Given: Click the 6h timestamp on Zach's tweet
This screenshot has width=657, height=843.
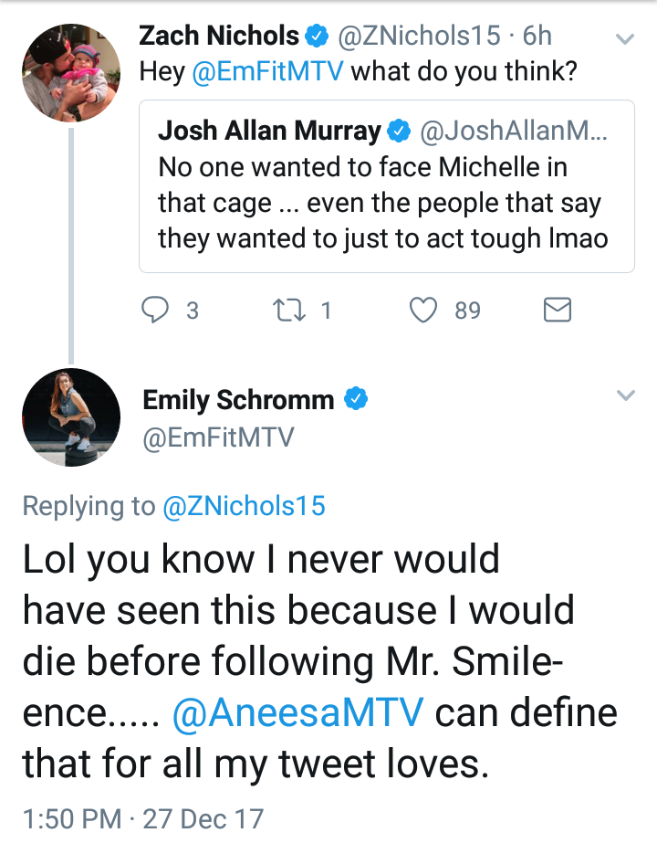Looking at the screenshot, I should coord(537,36).
